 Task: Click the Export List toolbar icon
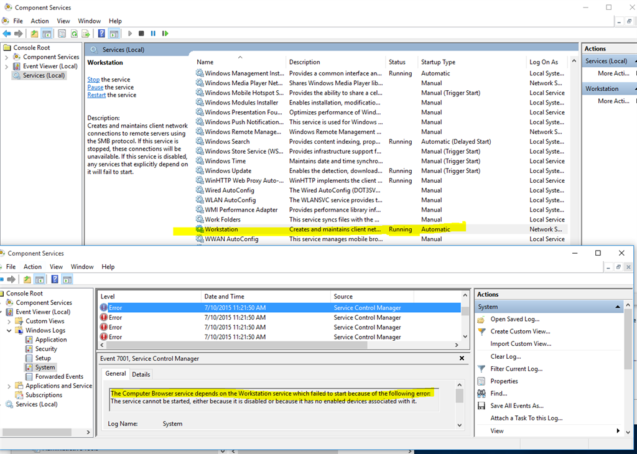tap(86, 34)
